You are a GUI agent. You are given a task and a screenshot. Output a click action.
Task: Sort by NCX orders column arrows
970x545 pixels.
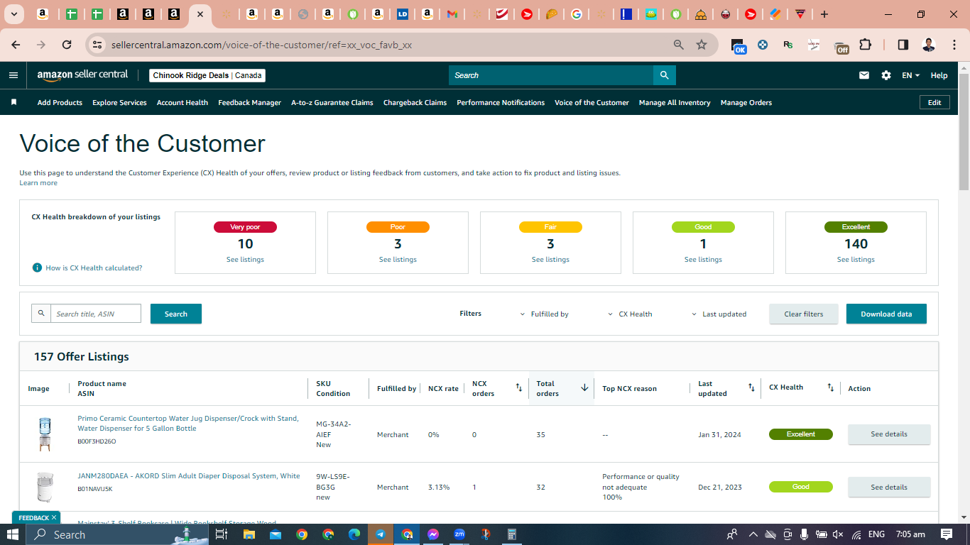[x=519, y=387]
